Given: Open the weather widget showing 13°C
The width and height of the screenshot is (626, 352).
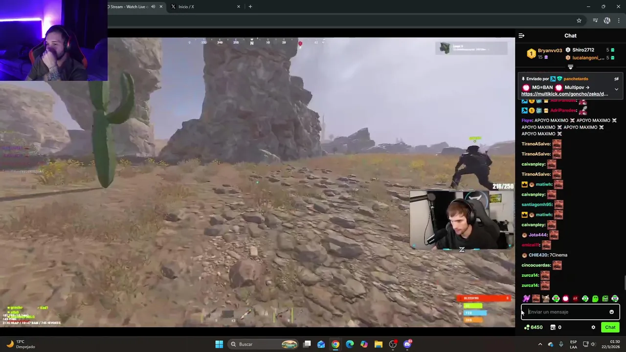Looking at the screenshot, I should [20, 344].
